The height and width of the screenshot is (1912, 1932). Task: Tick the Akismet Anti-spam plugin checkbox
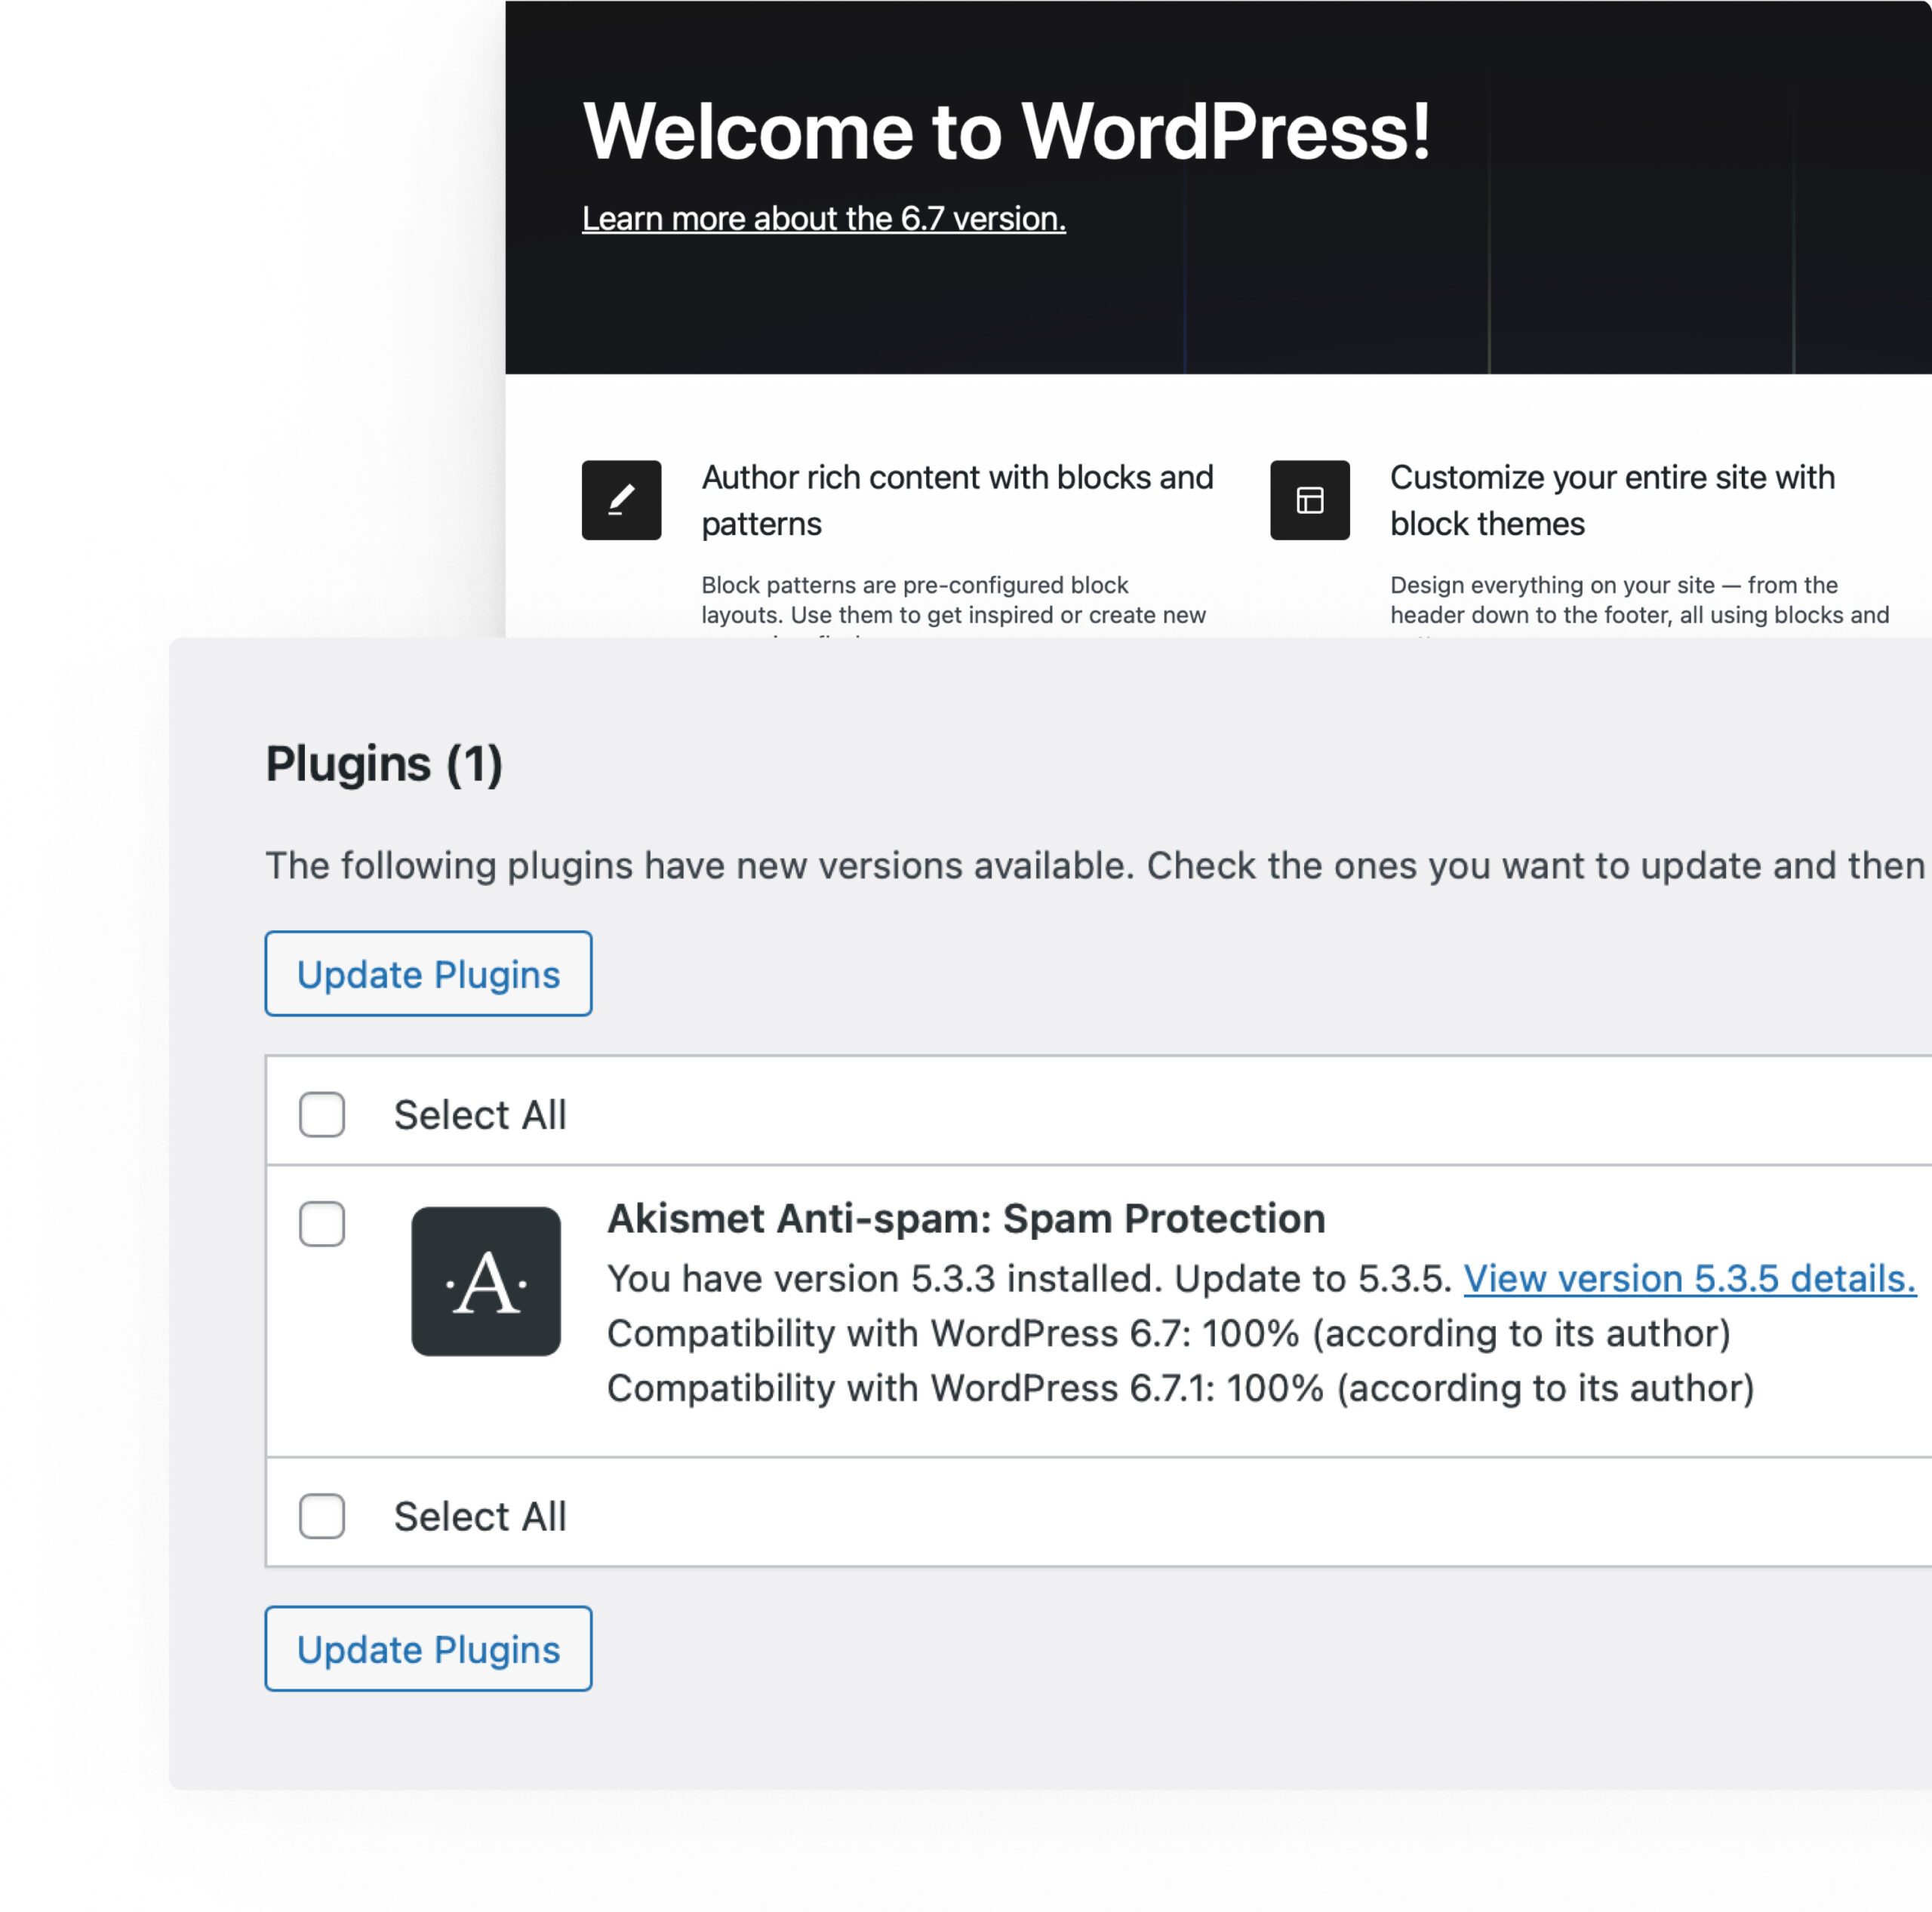click(x=322, y=1223)
